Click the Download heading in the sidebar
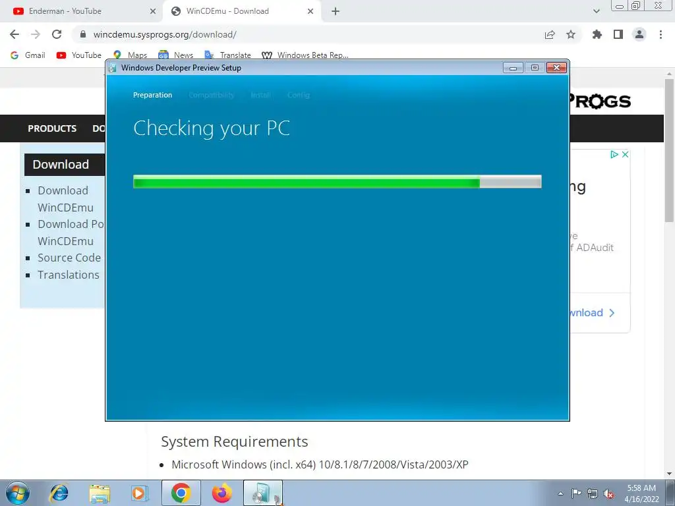675x506 pixels. click(x=61, y=164)
